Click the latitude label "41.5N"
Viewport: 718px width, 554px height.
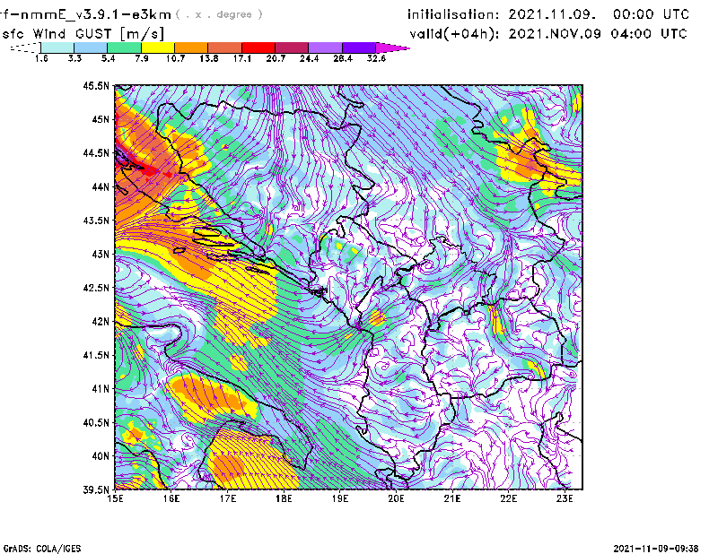pos(96,355)
